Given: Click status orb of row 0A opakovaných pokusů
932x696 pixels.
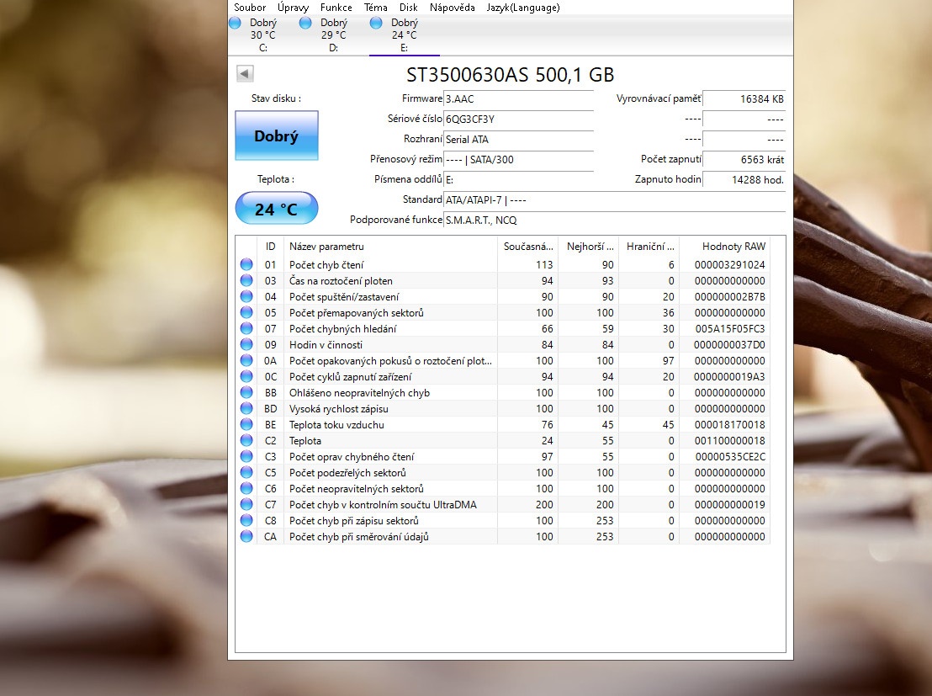Looking at the screenshot, I should pos(246,360).
